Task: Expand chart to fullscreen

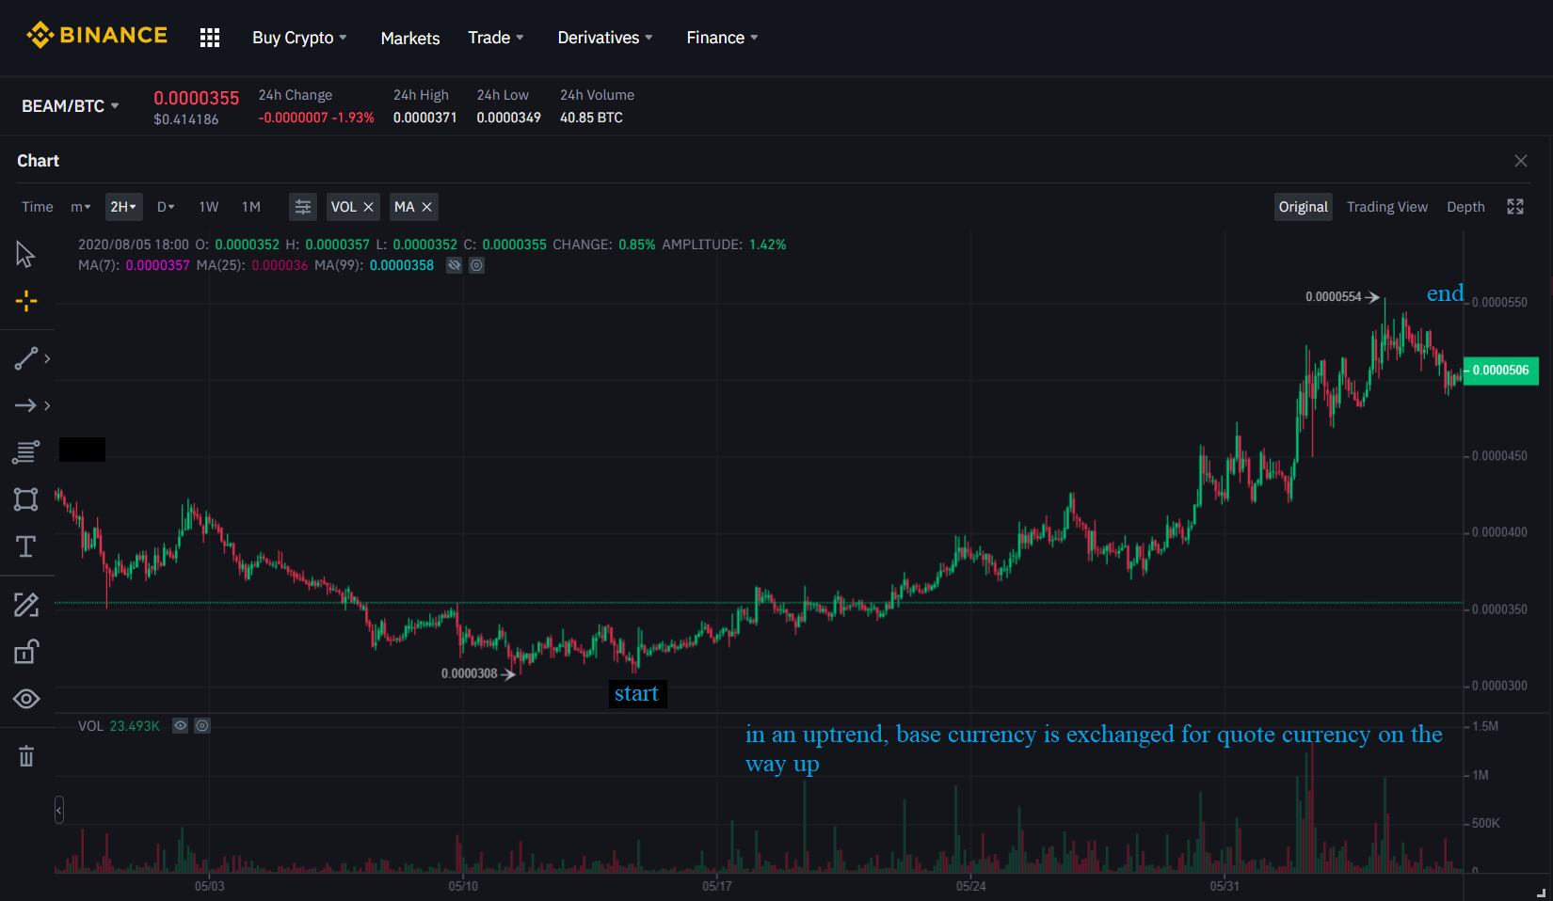Action: [x=1515, y=207]
